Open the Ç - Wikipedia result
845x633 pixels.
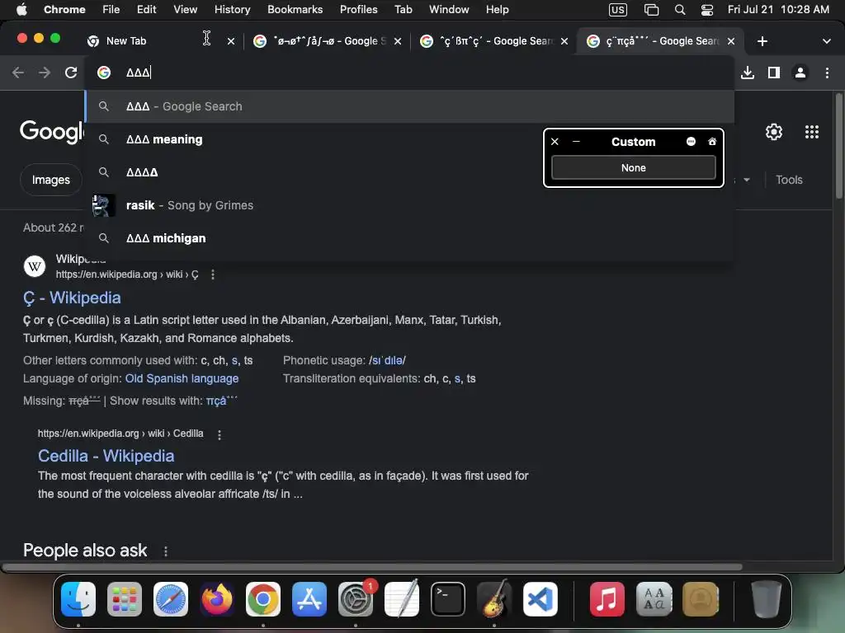tap(72, 298)
